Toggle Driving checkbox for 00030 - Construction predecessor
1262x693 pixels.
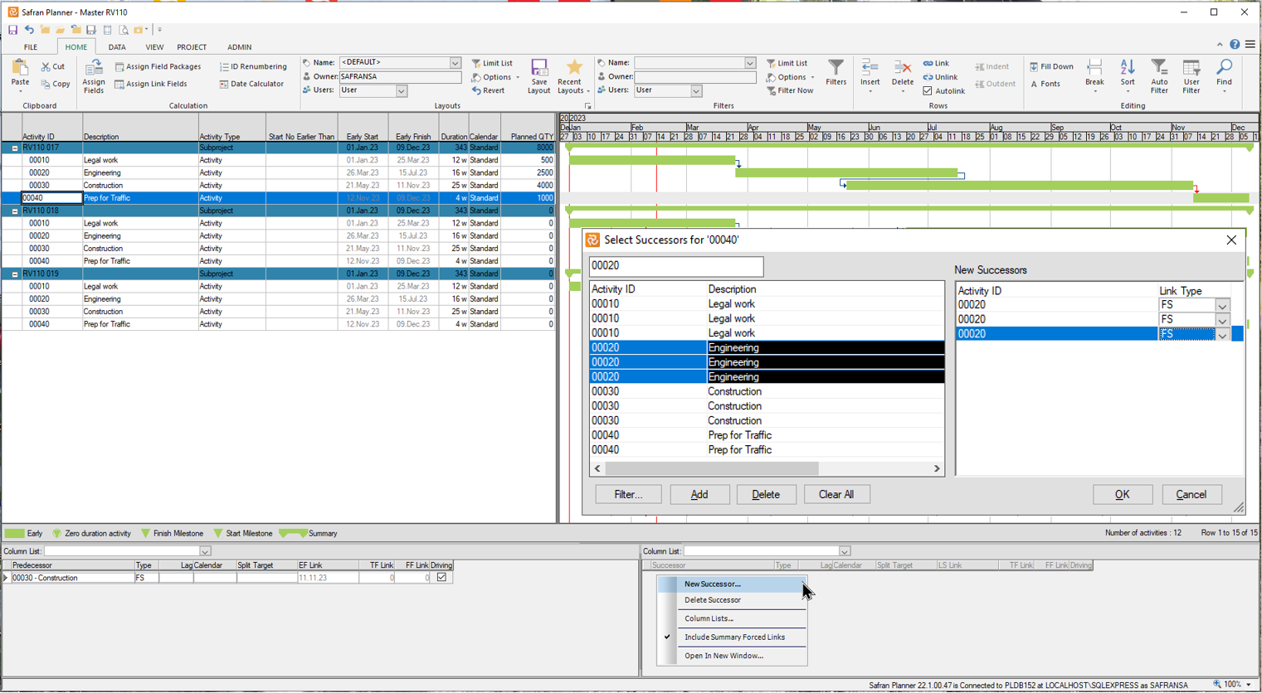pos(441,578)
